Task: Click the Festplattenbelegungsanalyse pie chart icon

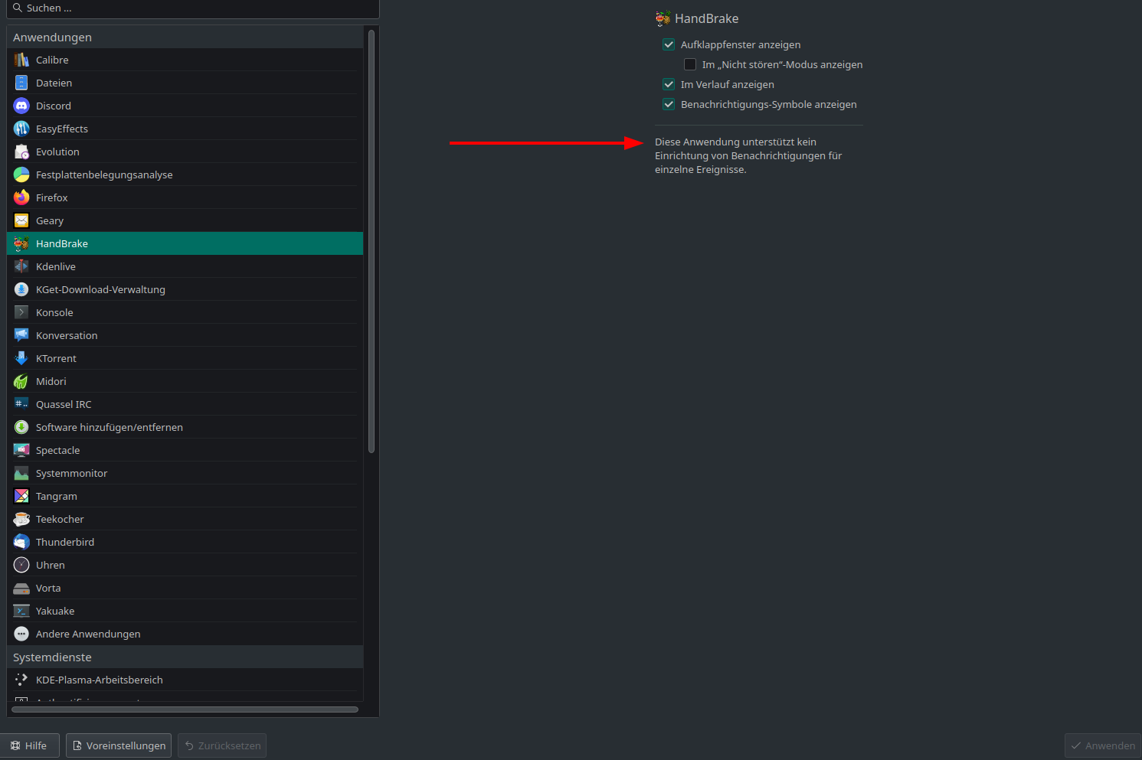Action: click(x=21, y=175)
